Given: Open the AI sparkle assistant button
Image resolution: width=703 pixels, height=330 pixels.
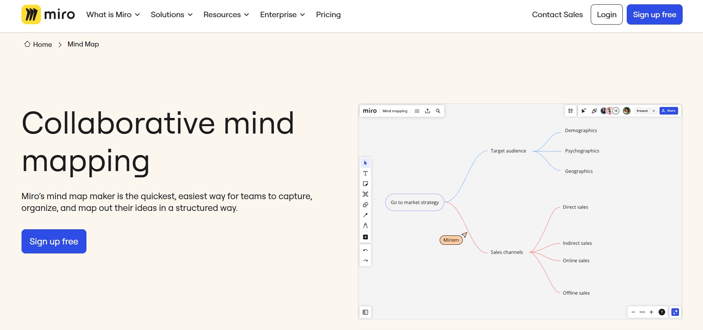Looking at the screenshot, I should click(675, 312).
